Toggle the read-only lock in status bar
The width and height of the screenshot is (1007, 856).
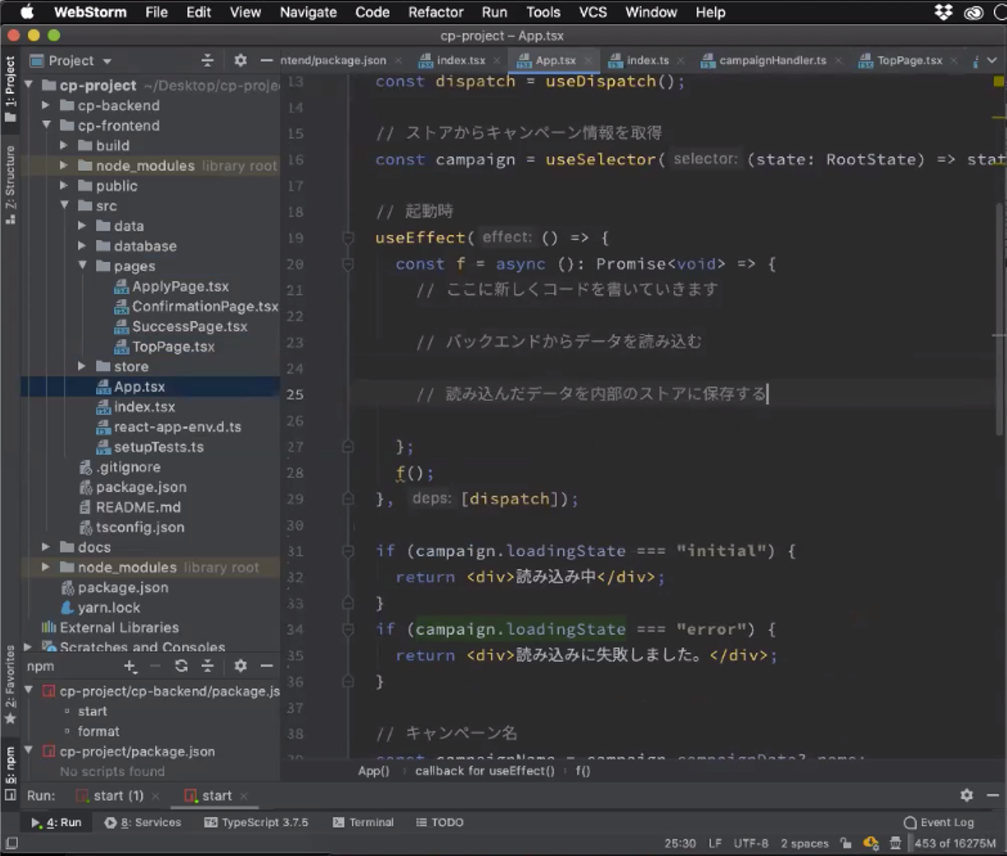click(846, 843)
